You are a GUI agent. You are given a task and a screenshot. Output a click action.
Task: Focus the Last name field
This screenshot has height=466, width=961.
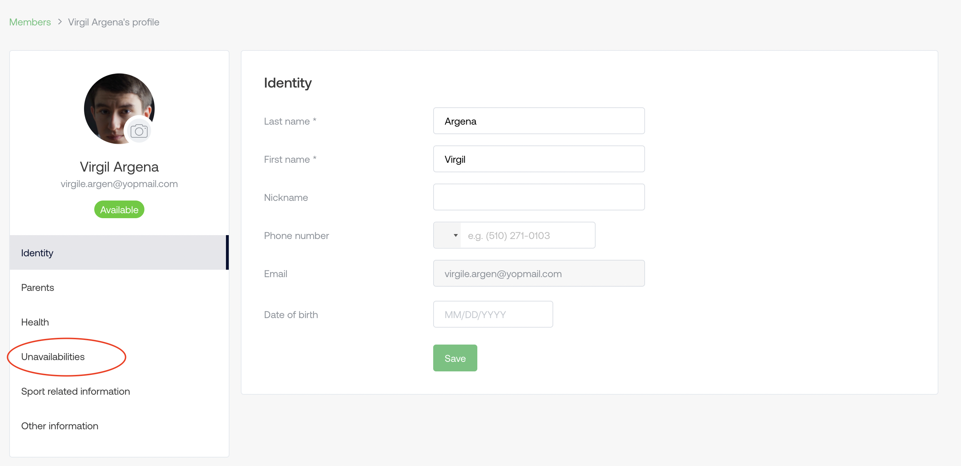point(539,121)
